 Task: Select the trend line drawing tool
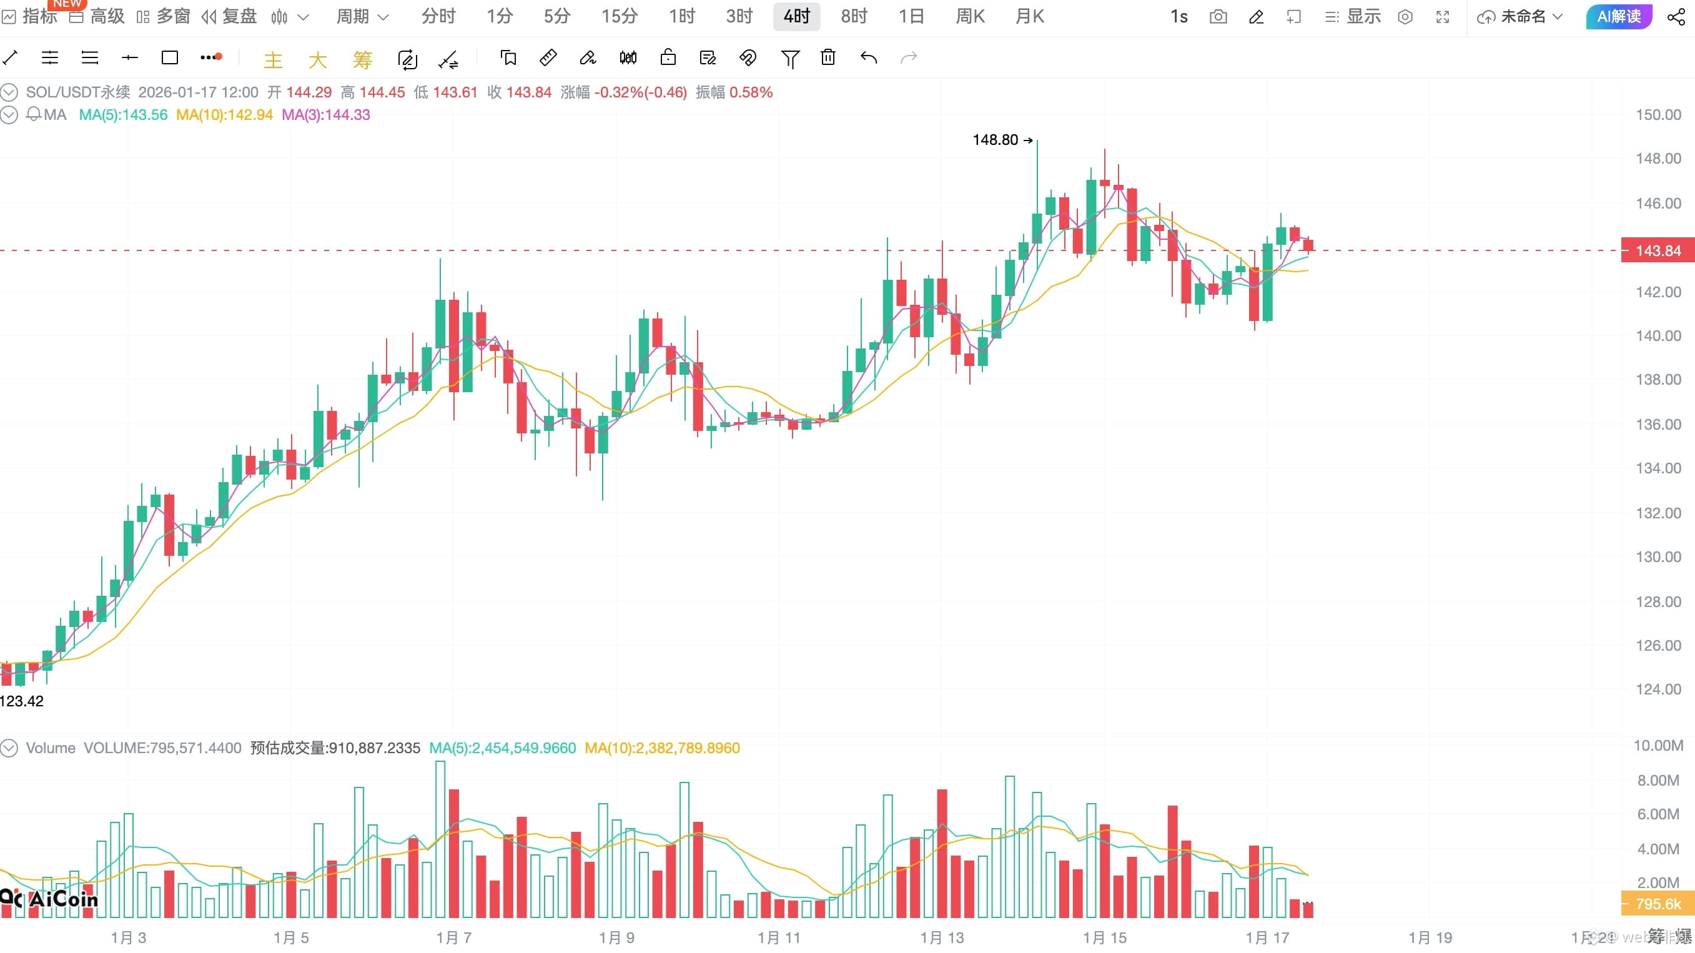[11, 58]
